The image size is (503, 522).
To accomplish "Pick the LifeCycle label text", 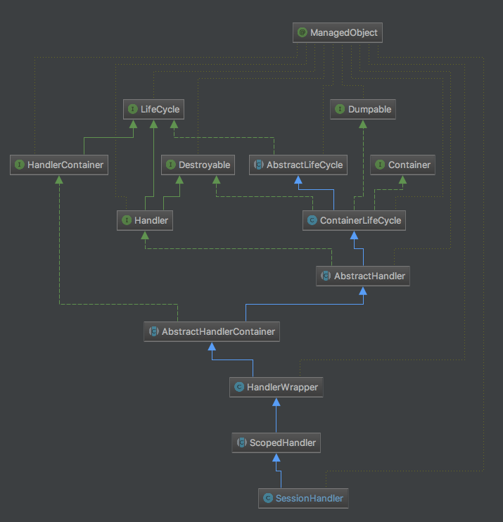I will [x=160, y=110].
